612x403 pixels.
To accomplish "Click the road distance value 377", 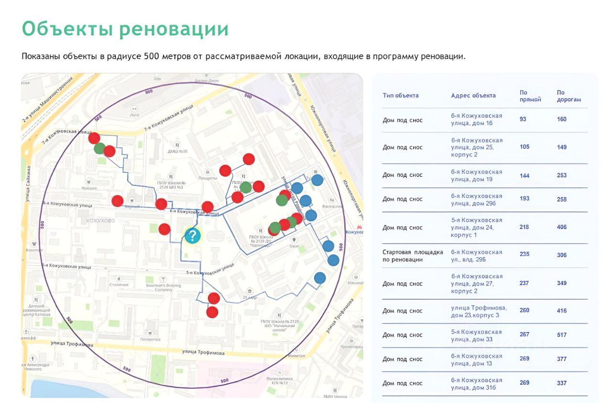I will tap(562, 359).
